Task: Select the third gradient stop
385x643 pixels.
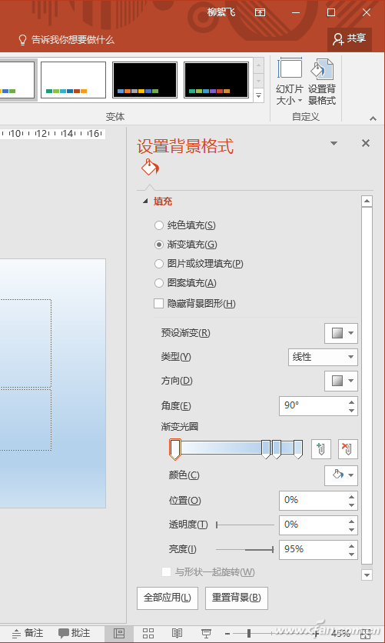Action: click(x=277, y=449)
